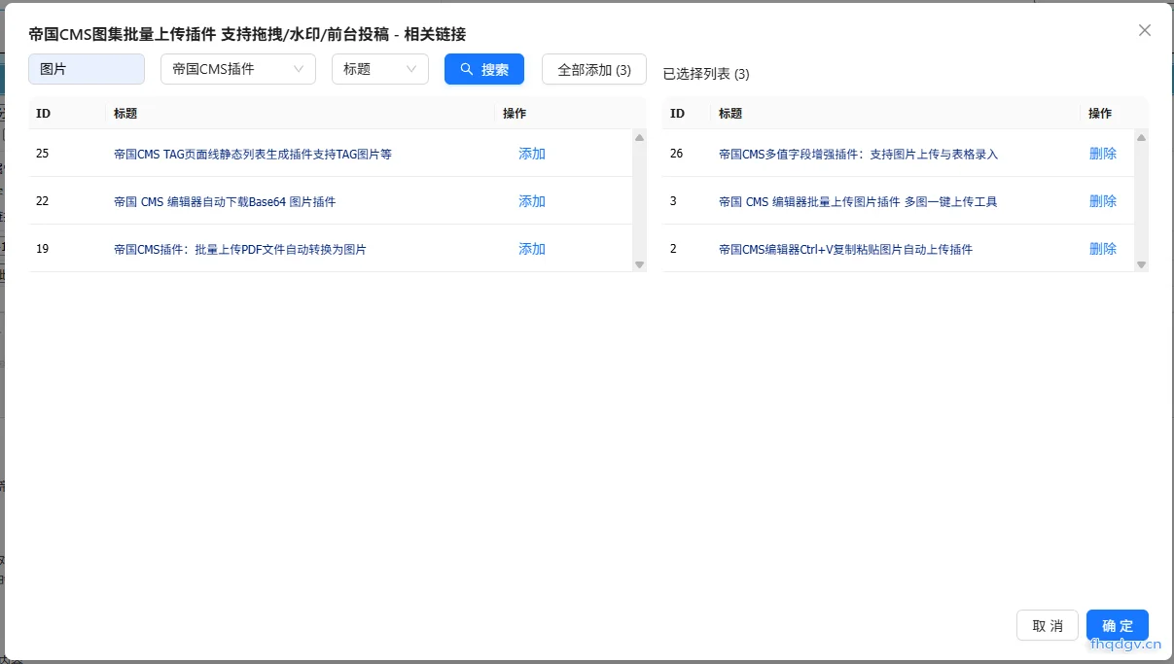Click title 帝国CMS插件：批量上传PDF文件自动转换为图片
This screenshot has width=1174, height=664.
[240, 249]
